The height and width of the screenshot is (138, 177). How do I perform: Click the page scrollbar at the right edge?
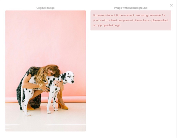click(176, 69)
